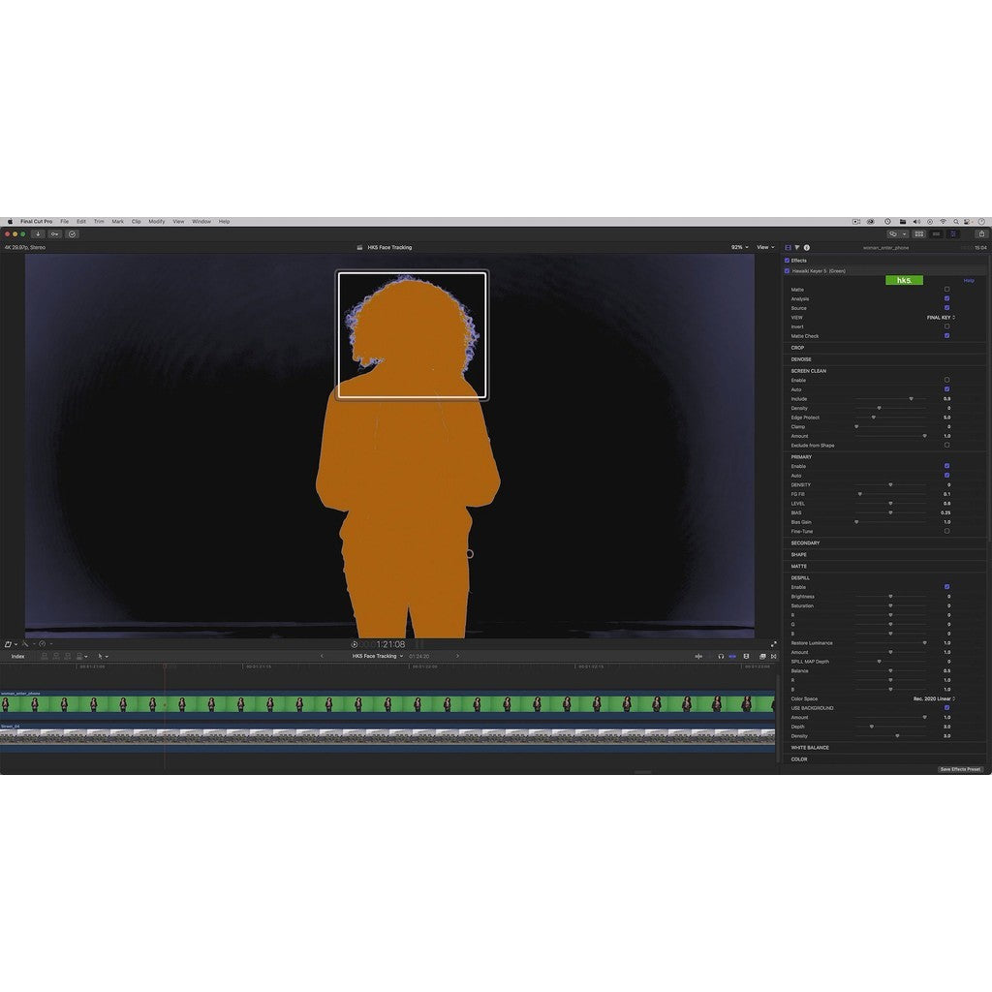Screen dimensions: 992x992
Task: Open the viewer View dropdown
Action: click(765, 247)
